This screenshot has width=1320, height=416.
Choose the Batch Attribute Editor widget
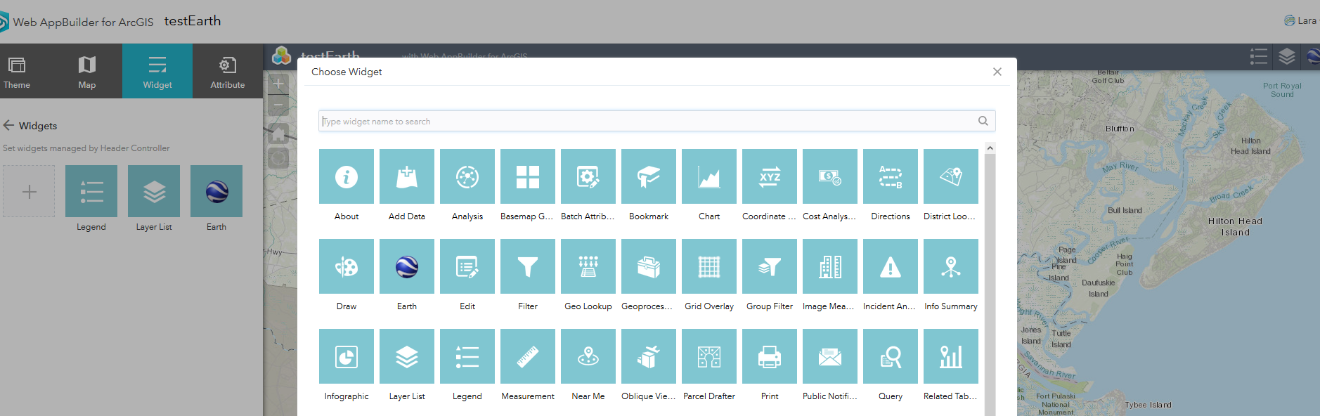click(x=588, y=176)
